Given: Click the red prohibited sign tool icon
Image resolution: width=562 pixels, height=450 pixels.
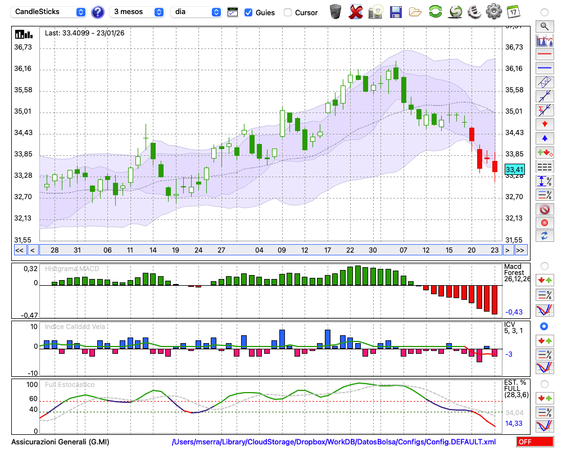Looking at the screenshot, I should point(544,209).
